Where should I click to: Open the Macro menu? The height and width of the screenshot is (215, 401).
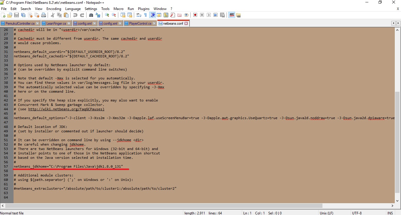(119, 9)
